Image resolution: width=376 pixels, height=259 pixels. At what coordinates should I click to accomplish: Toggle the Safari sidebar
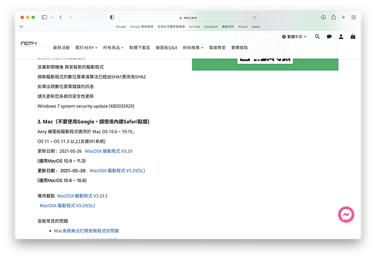pos(44,18)
